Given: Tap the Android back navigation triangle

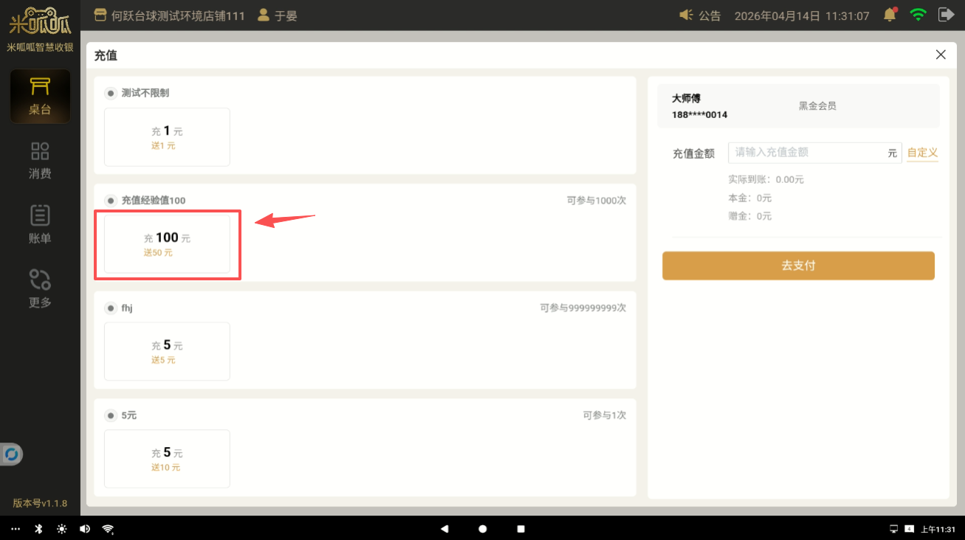Looking at the screenshot, I should 444,529.
